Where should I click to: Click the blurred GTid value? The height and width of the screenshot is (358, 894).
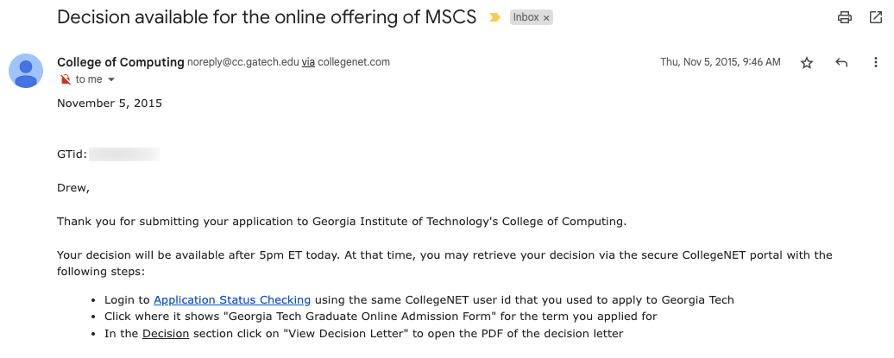(125, 155)
